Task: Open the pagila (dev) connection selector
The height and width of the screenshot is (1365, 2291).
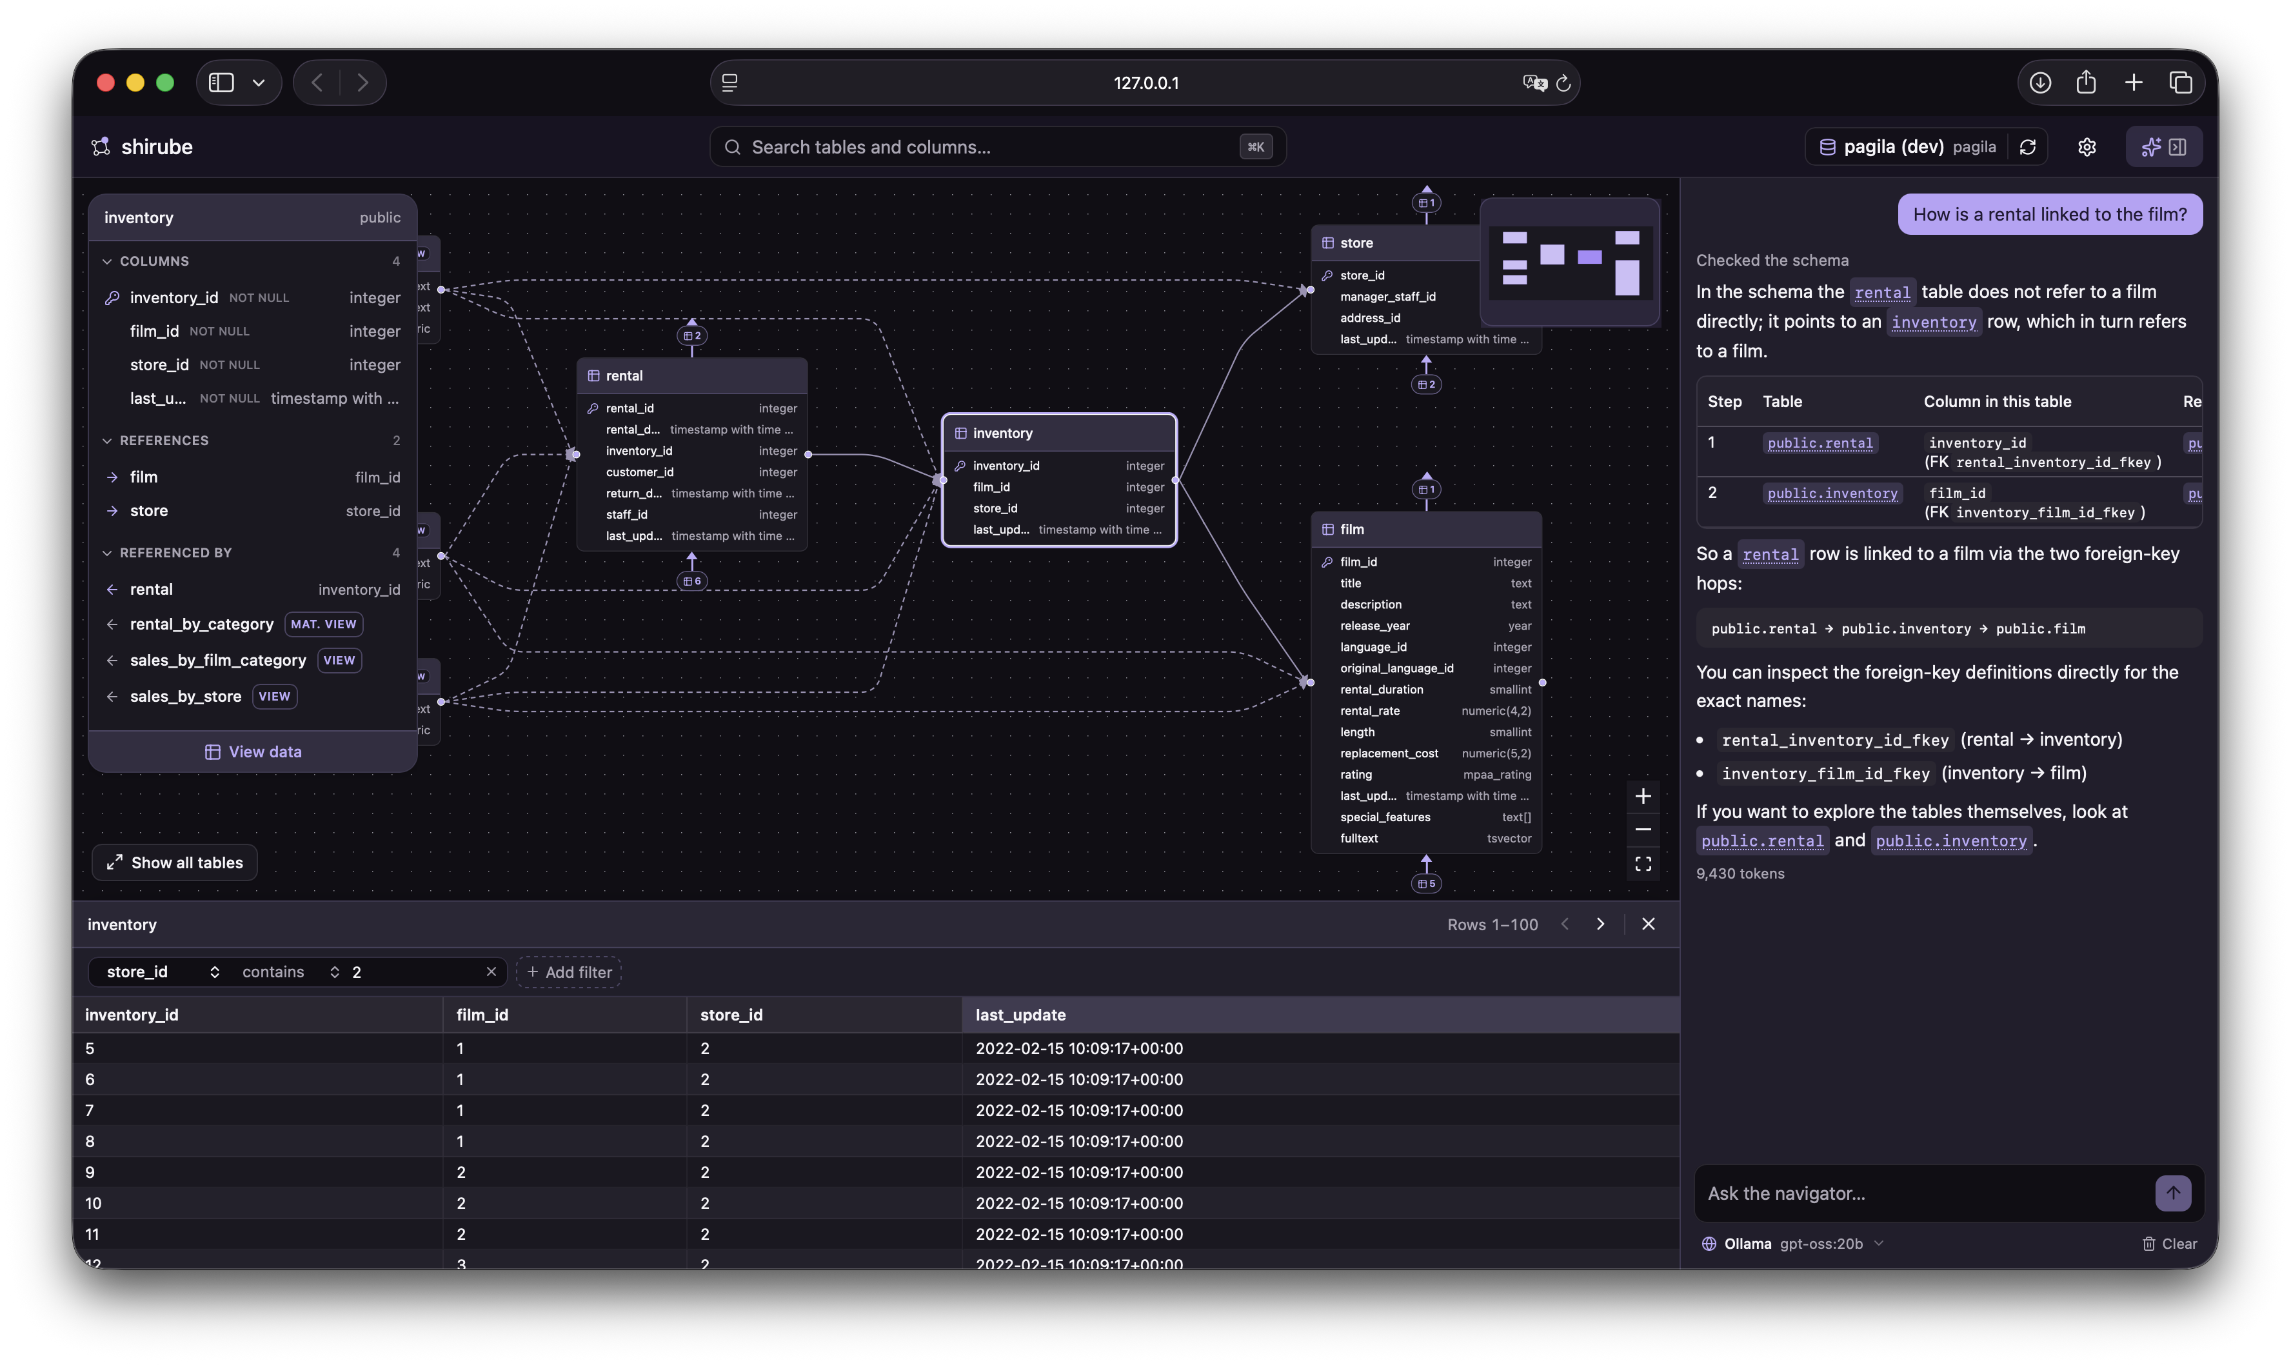Action: click(1907, 147)
